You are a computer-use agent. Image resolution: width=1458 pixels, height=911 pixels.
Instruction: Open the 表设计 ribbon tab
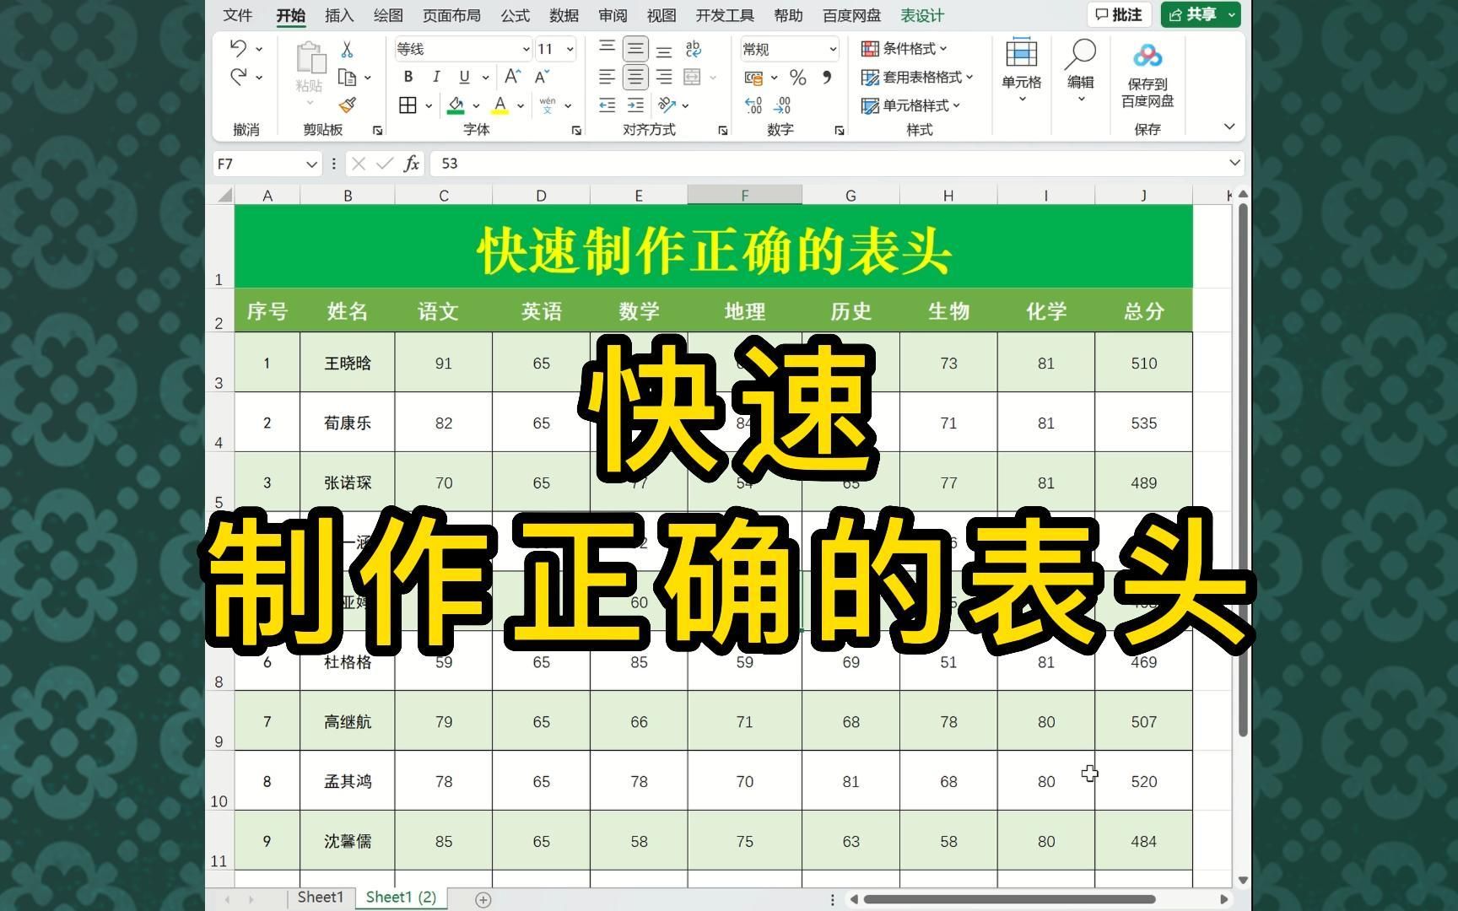pyautogui.click(x=920, y=14)
